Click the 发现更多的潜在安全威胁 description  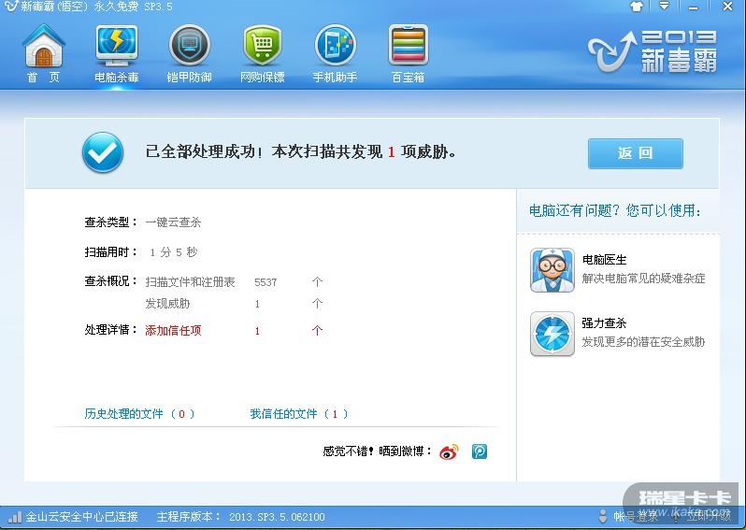coord(643,341)
